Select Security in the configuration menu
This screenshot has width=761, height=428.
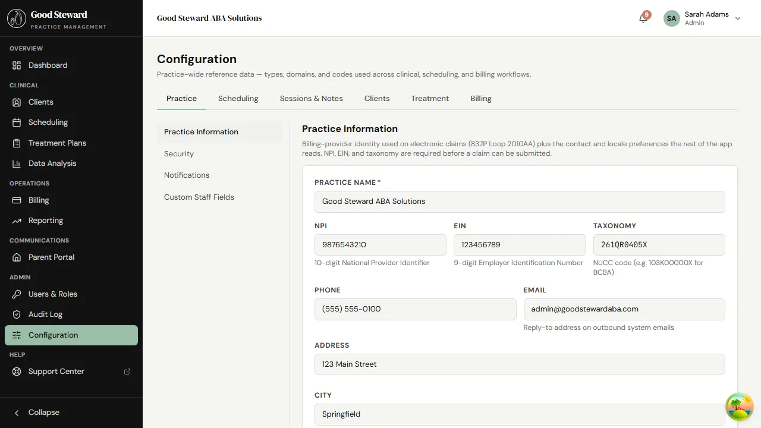[x=178, y=153]
